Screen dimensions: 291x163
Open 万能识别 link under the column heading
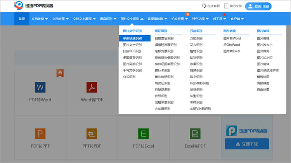click(196, 38)
